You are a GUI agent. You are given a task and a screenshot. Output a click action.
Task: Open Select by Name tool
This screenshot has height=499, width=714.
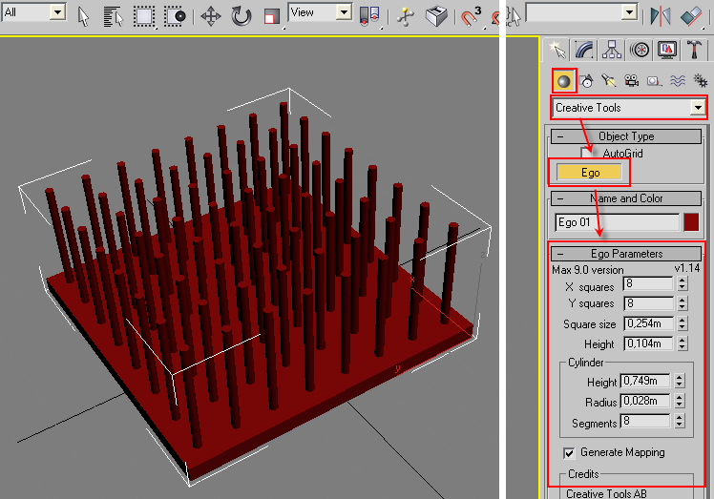click(x=113, y=17)
